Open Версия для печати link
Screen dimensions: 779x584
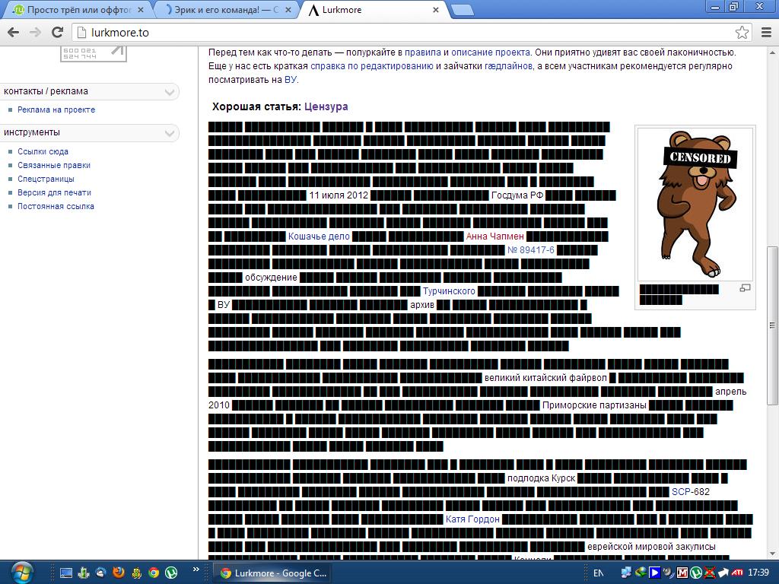(54, 192)
